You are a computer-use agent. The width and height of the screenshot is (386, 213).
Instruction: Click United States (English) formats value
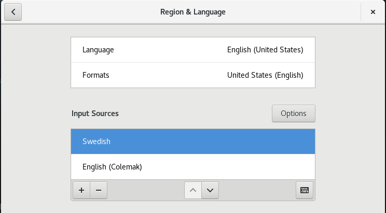[x=265, y=75]
